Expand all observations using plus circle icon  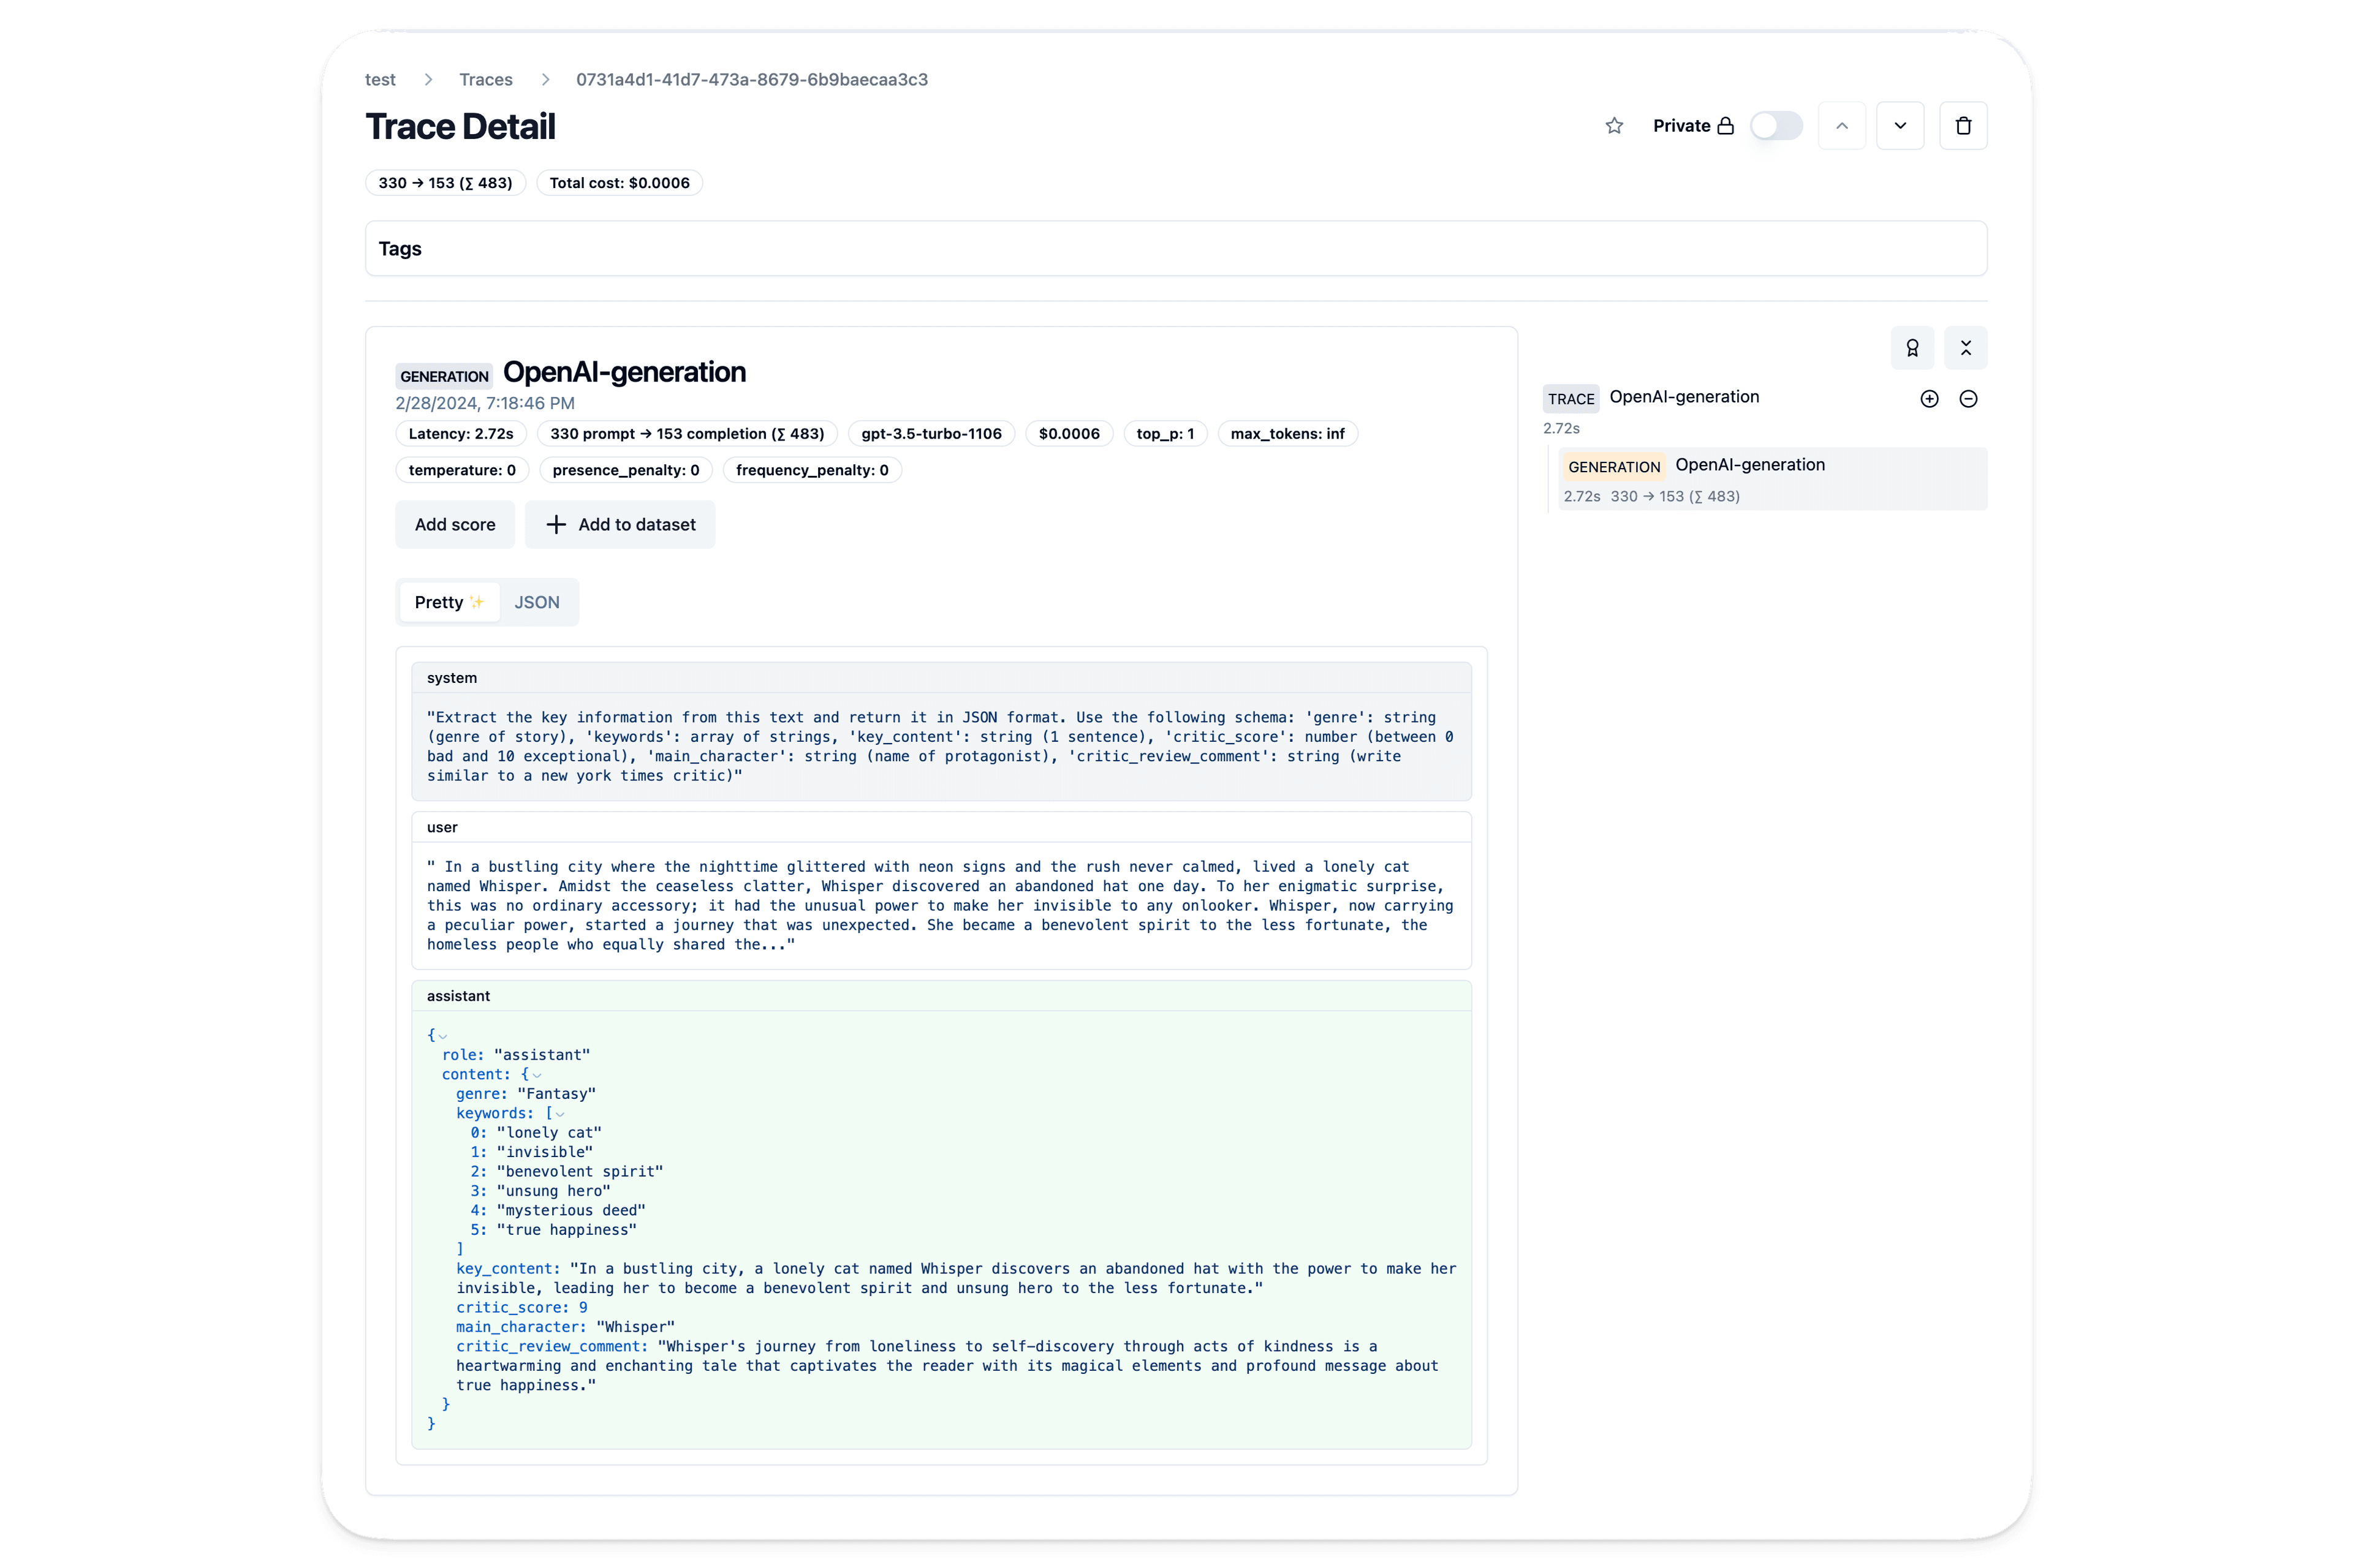1929,398
